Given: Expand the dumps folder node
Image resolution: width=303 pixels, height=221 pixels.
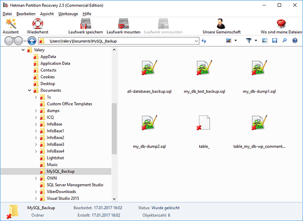Looking at the screenshot, I should tap(36, 111).
